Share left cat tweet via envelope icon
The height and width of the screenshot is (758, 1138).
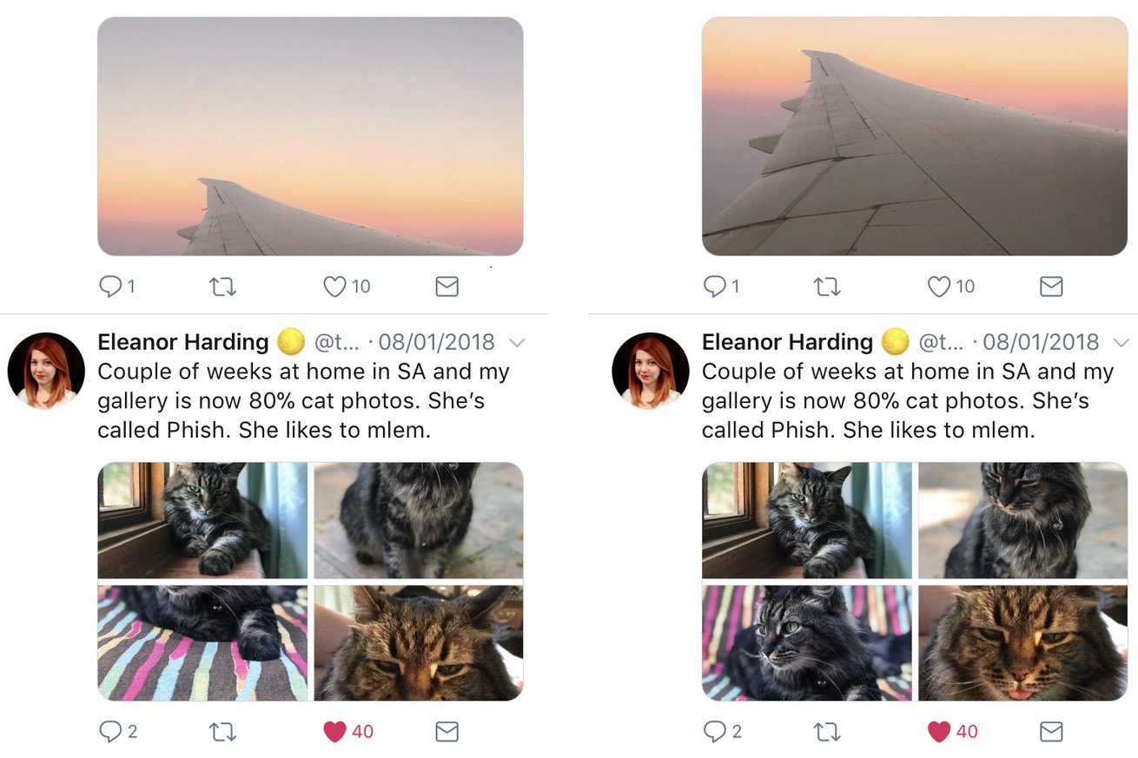447,732
